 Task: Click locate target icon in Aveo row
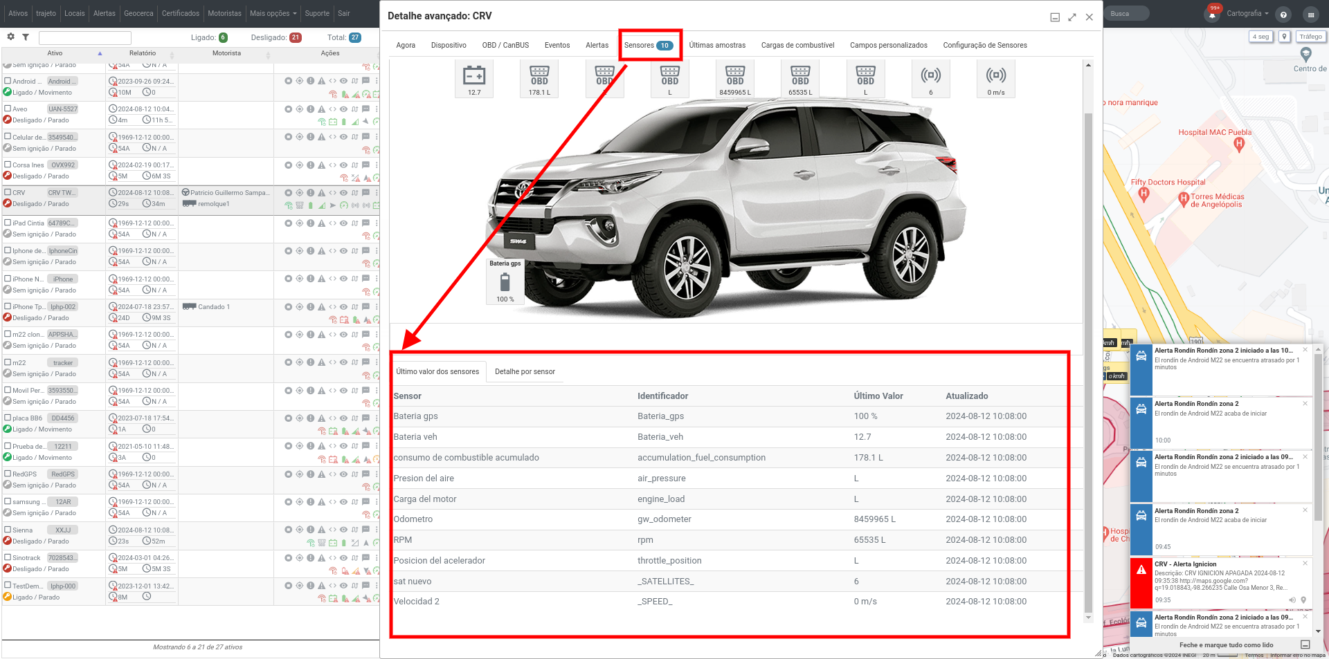pyautogui.click(x=300, y=109)
